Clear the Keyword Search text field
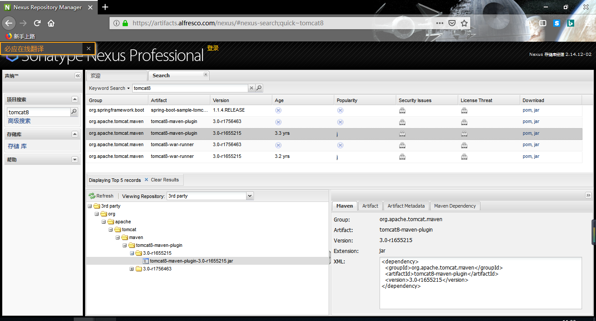The width and height of the screenshot is (596, 321). click(x=251, y=88)
